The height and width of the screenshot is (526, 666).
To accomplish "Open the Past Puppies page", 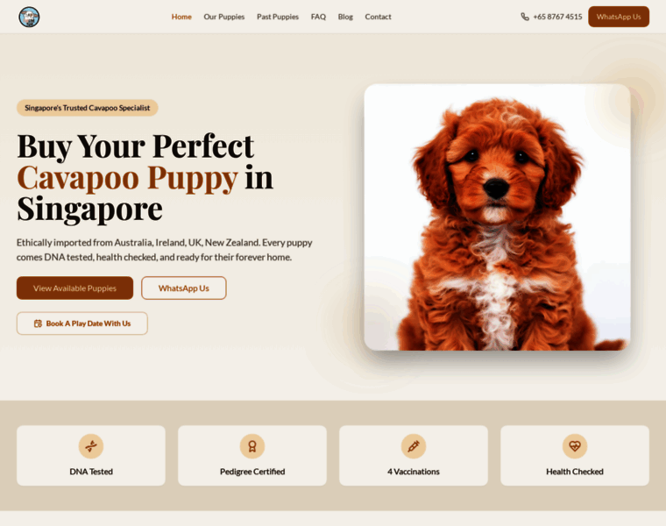I will [278, 17].
